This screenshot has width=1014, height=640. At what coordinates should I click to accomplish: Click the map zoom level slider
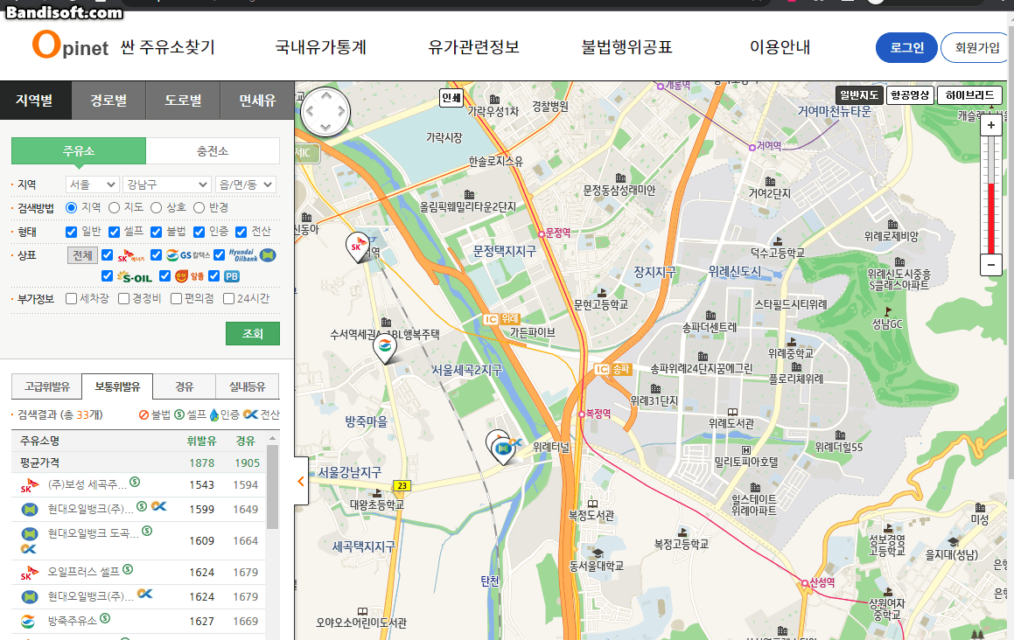click(990, 195)
